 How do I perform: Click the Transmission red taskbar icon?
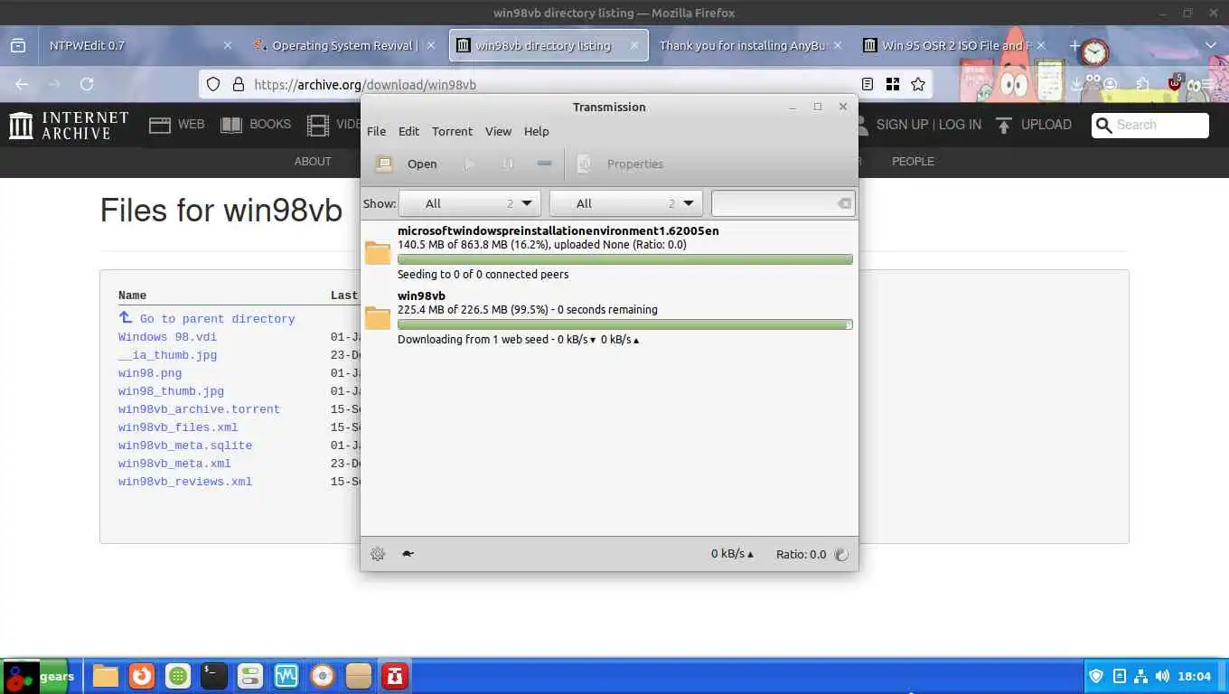395,676
